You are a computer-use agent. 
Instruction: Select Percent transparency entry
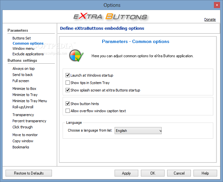[x=29, y=121]
